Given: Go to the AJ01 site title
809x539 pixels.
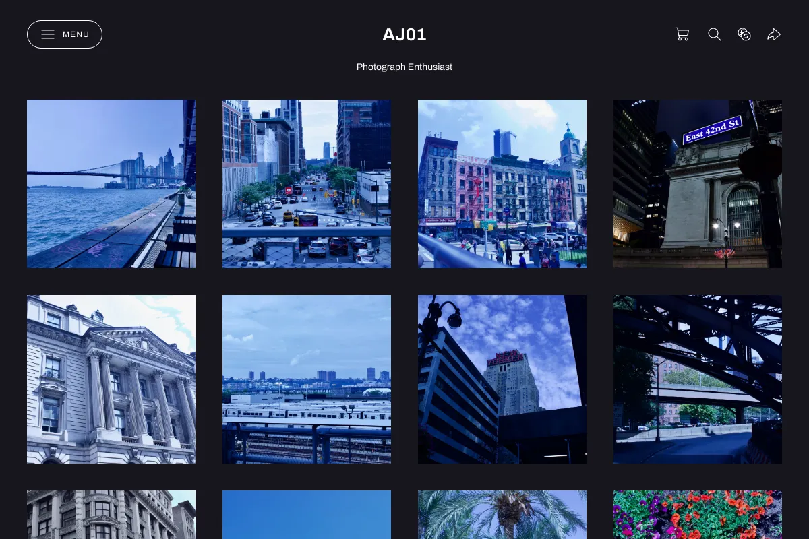Looking at the screenshot, I should 404,35.
